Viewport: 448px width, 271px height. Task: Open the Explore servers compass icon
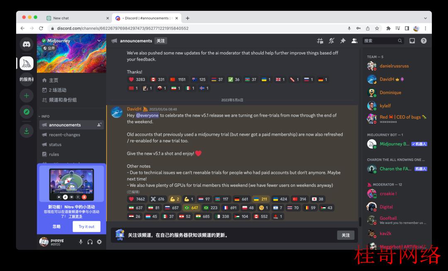[x=27, y=112]
